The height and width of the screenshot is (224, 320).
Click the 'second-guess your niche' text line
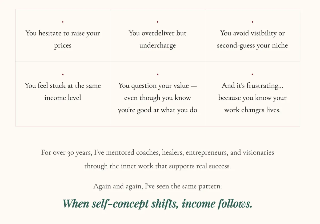click(252, 45)
